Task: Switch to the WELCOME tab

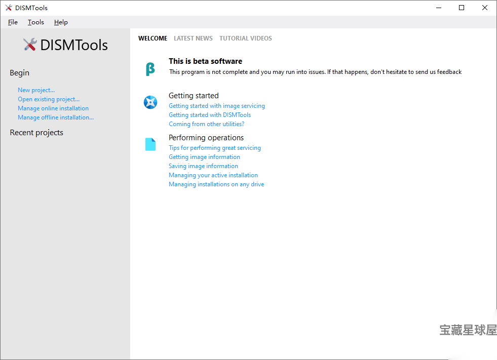Action: [153, 38]
